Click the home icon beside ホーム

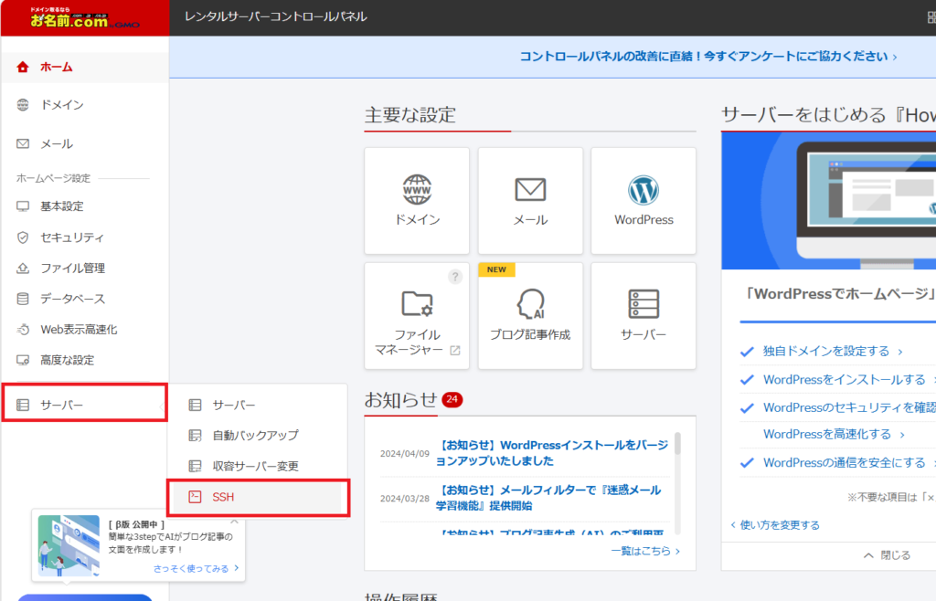coord(23,67)
